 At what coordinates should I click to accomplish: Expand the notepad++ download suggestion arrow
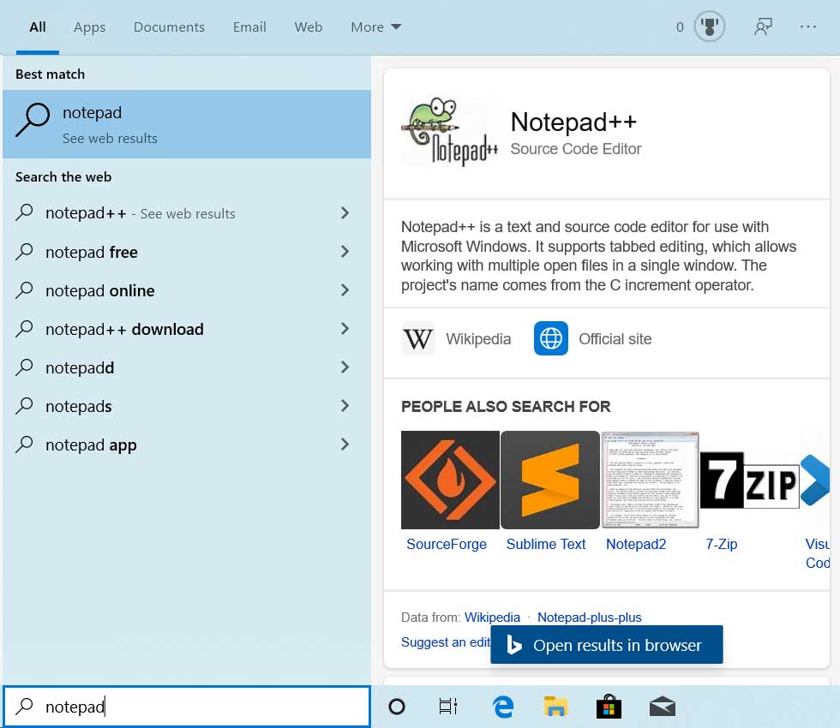[x=345, y=329]
